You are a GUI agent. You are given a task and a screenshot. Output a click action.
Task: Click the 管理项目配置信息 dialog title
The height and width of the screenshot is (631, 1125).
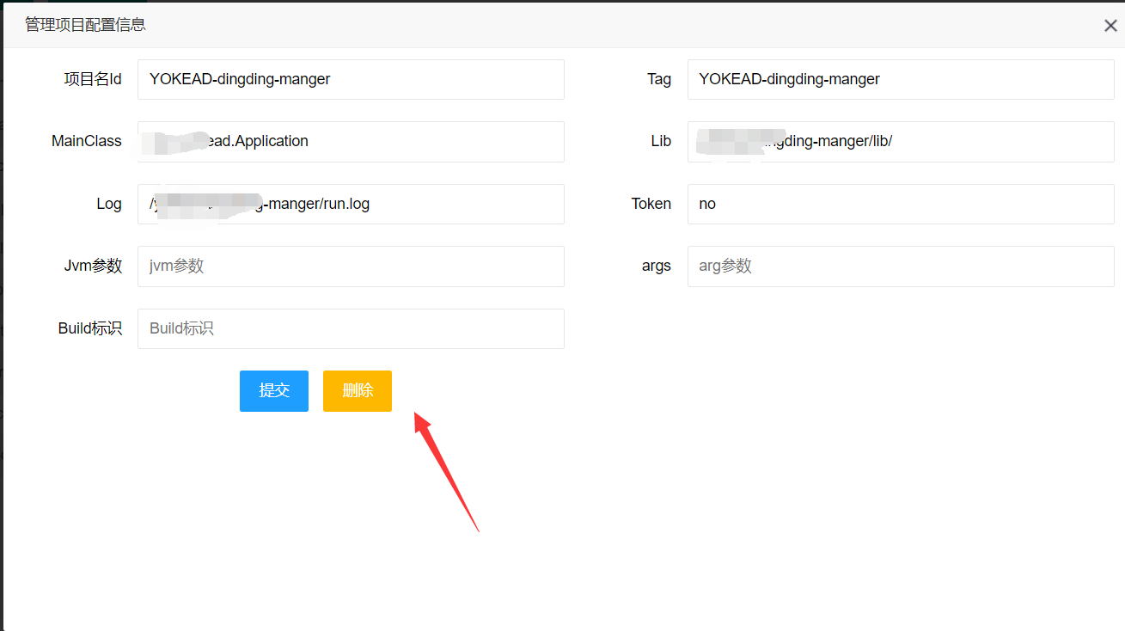tap(85, 25)
